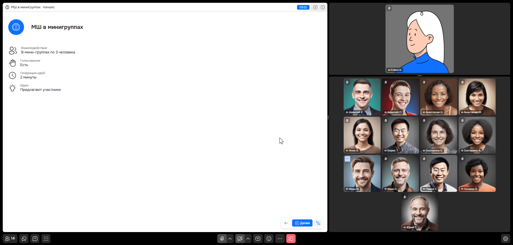Open the emoji reactions button
This screenshot has height=245, width=513.
coord(269,239)
